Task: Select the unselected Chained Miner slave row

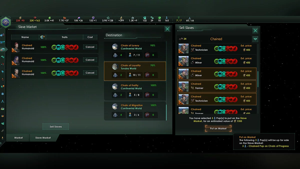Action: click(x=217, y=61)
